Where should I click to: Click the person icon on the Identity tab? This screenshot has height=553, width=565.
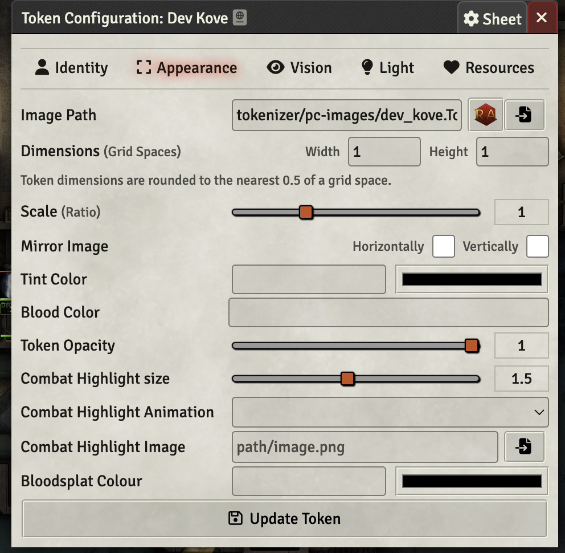[42, 67]
